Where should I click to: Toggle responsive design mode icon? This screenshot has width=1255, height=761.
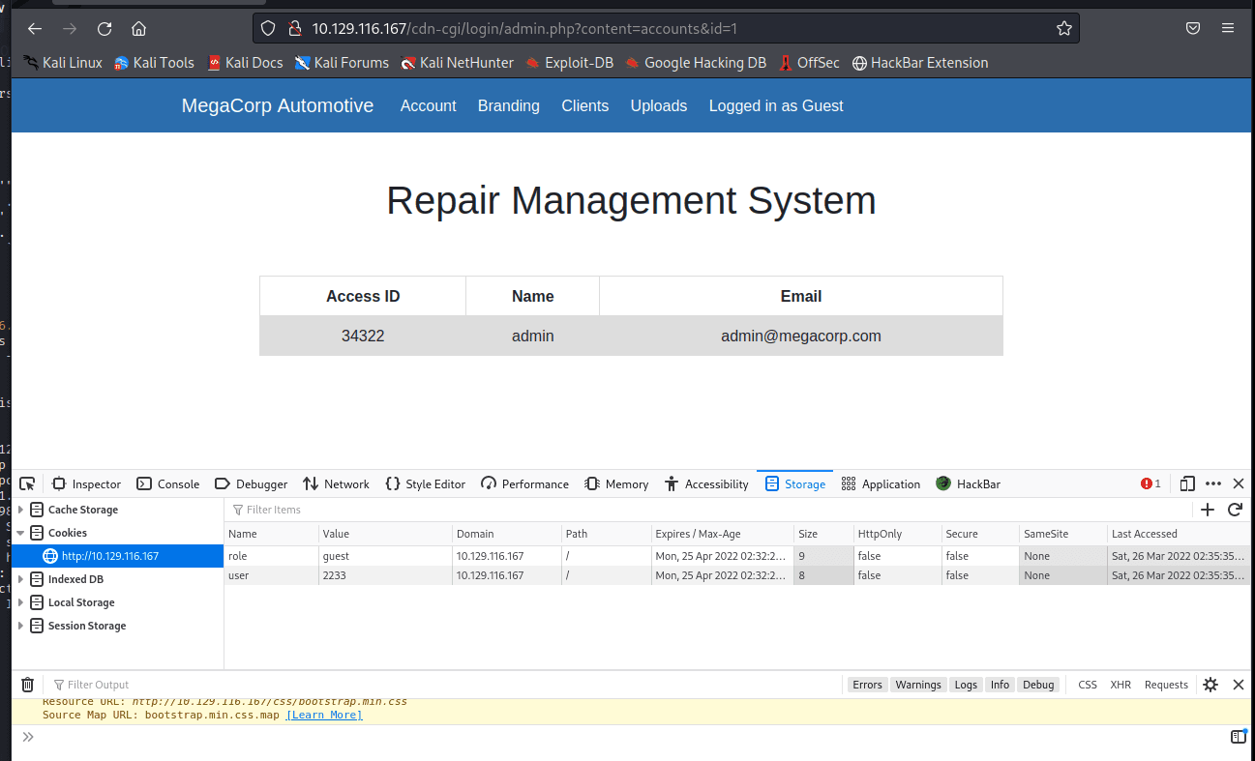pos(1187,483)
